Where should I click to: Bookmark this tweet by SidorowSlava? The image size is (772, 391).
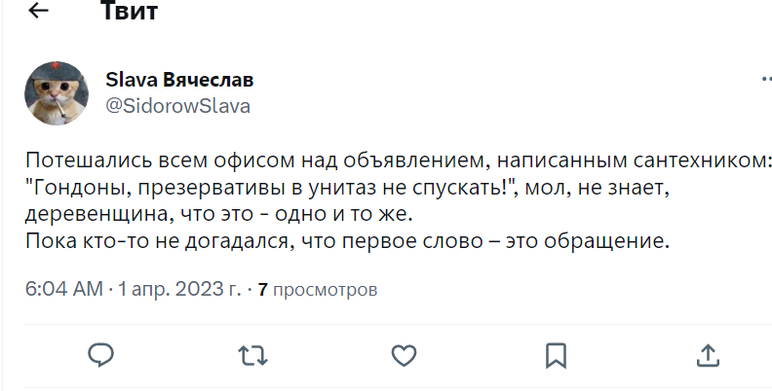556,354
